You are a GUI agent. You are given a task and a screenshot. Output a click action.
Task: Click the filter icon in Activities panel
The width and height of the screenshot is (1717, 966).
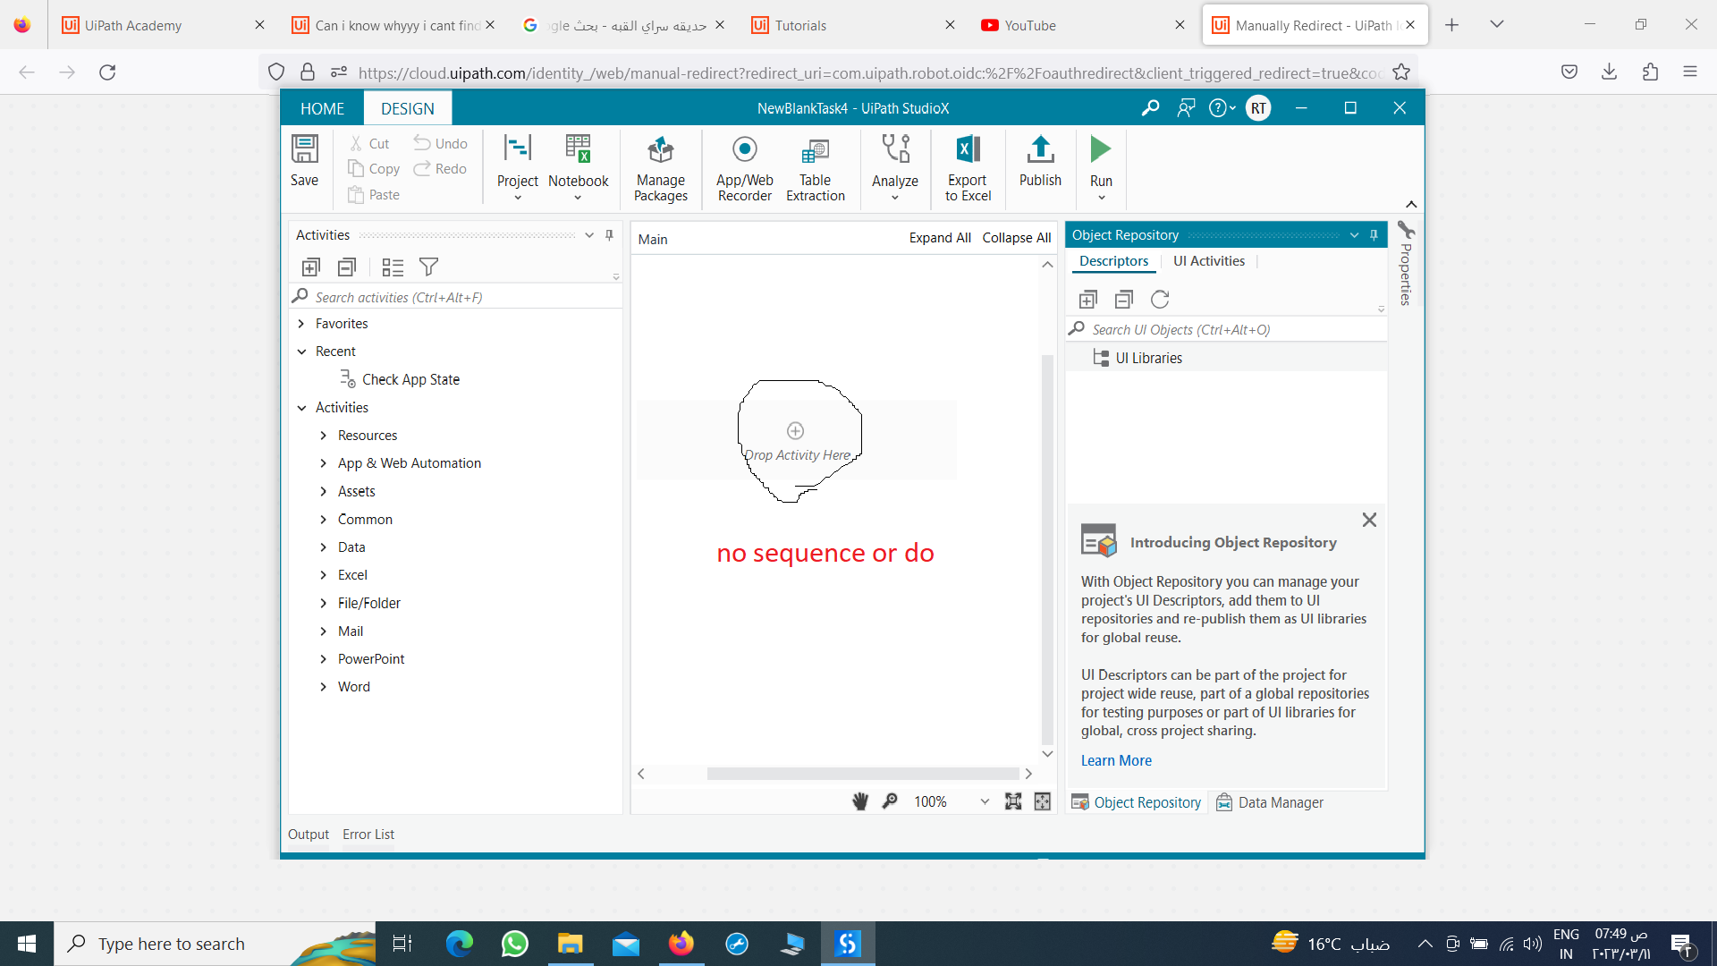coord(428,267)
